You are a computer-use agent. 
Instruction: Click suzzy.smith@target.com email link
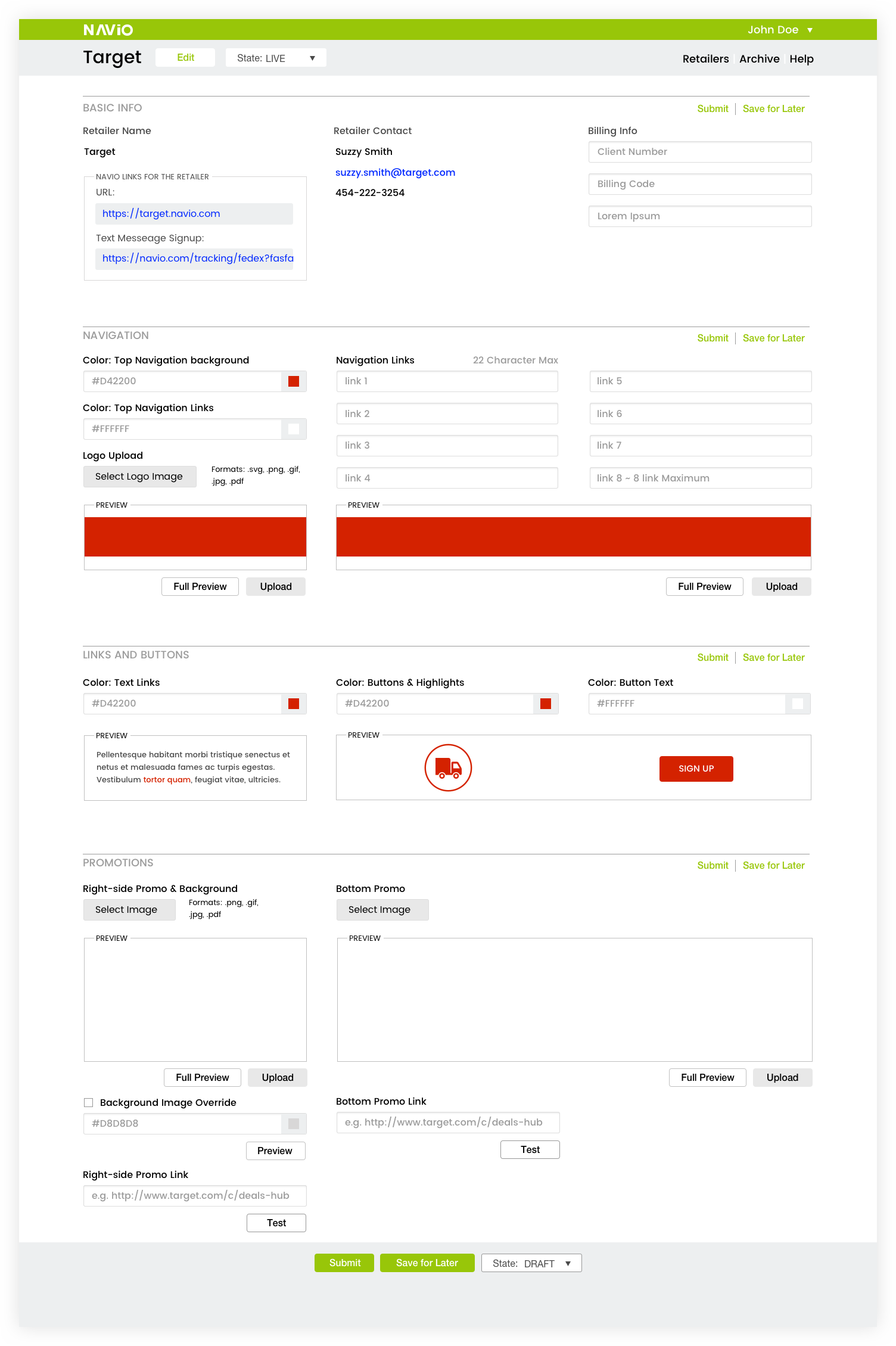coord(395,172)
